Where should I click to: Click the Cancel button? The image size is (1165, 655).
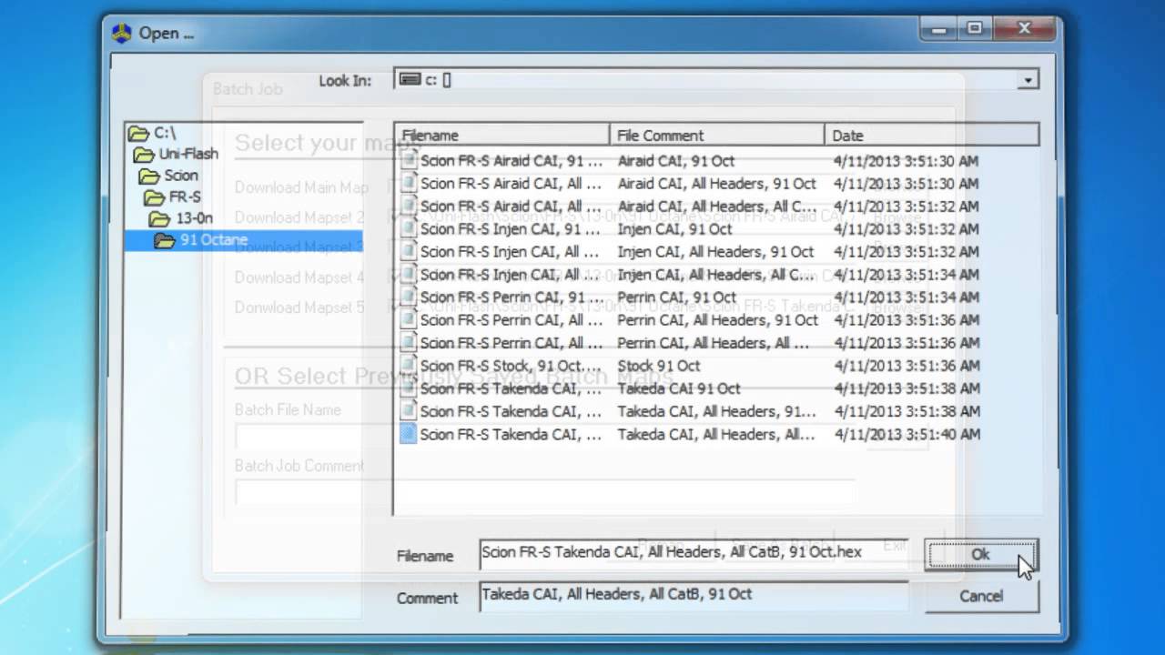[981, 596]
